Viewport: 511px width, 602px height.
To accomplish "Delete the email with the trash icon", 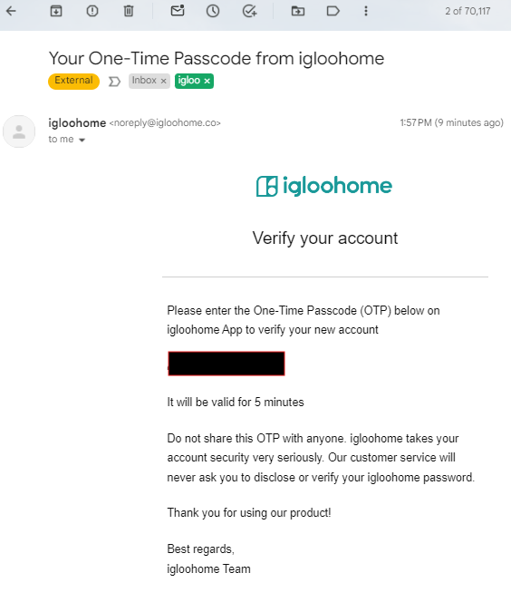I will [129, 11].
